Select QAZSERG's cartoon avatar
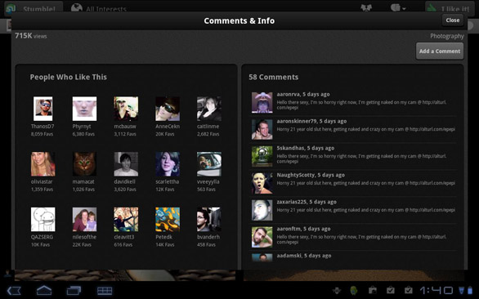Screen dimensions: 479x299 (43, 219)
